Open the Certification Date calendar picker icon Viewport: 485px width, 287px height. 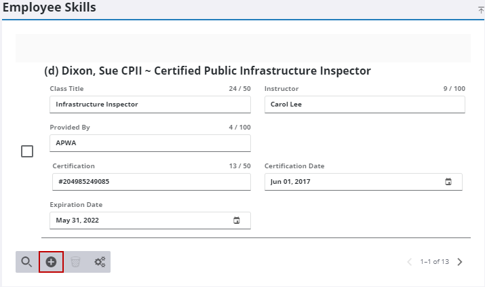point(448,182)
